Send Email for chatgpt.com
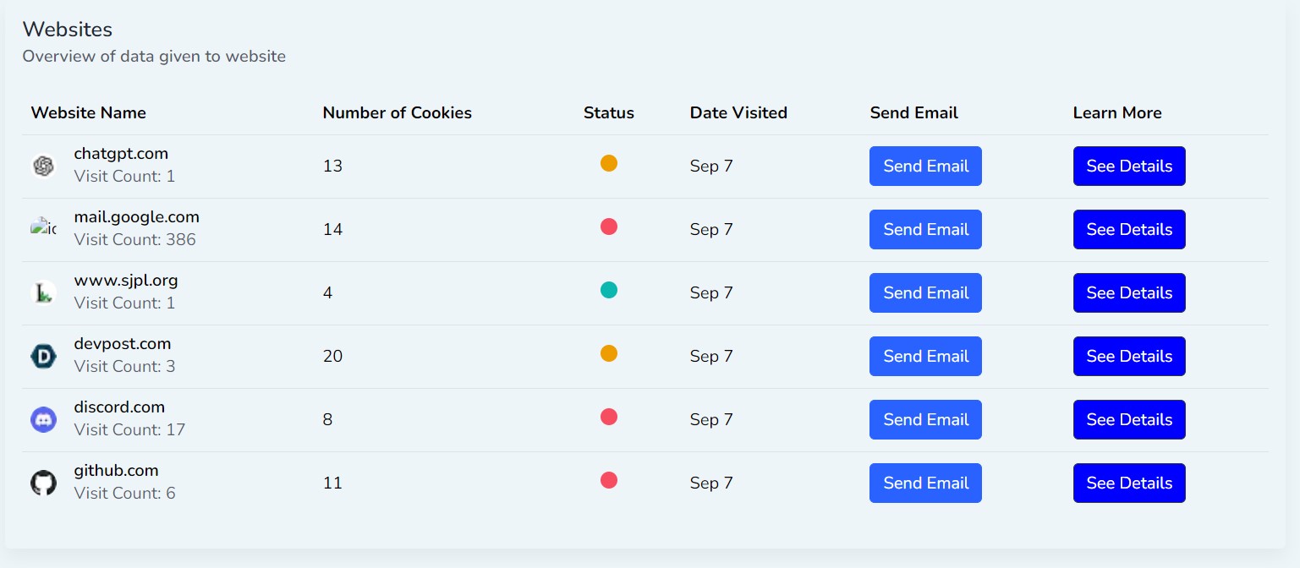 (925, 167)
